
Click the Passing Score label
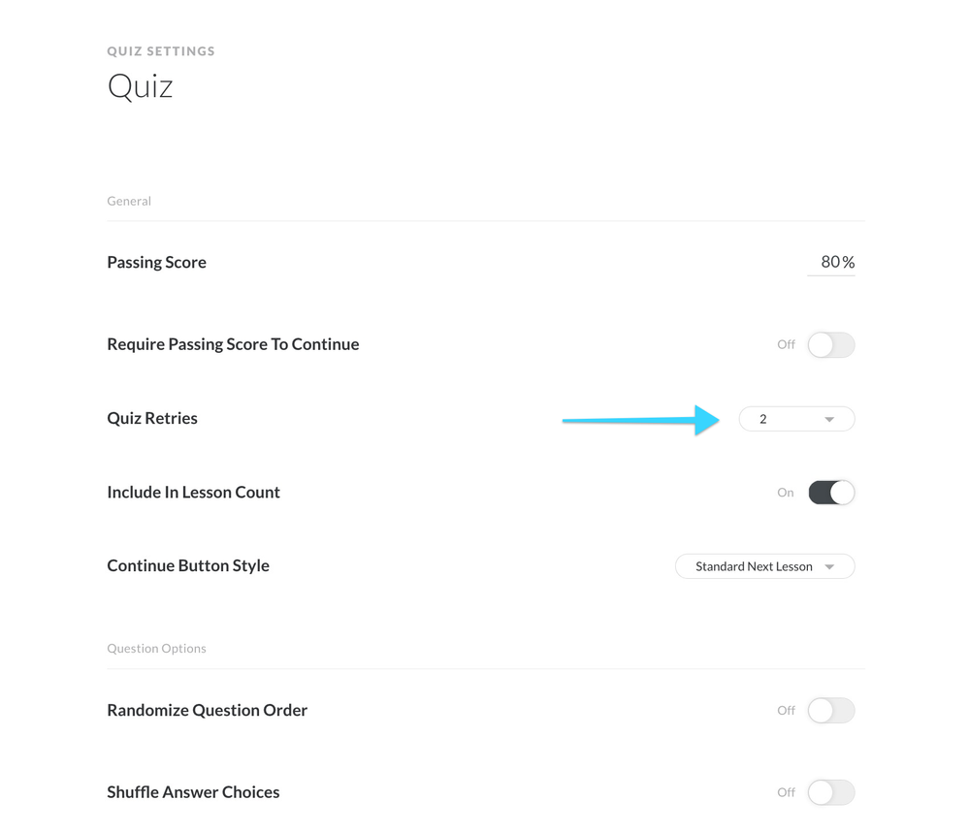[156, 262]
